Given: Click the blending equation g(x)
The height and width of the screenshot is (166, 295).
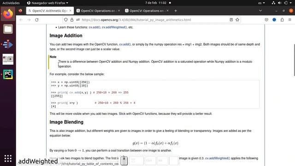Looking at the screenshot, I should 155,143.
